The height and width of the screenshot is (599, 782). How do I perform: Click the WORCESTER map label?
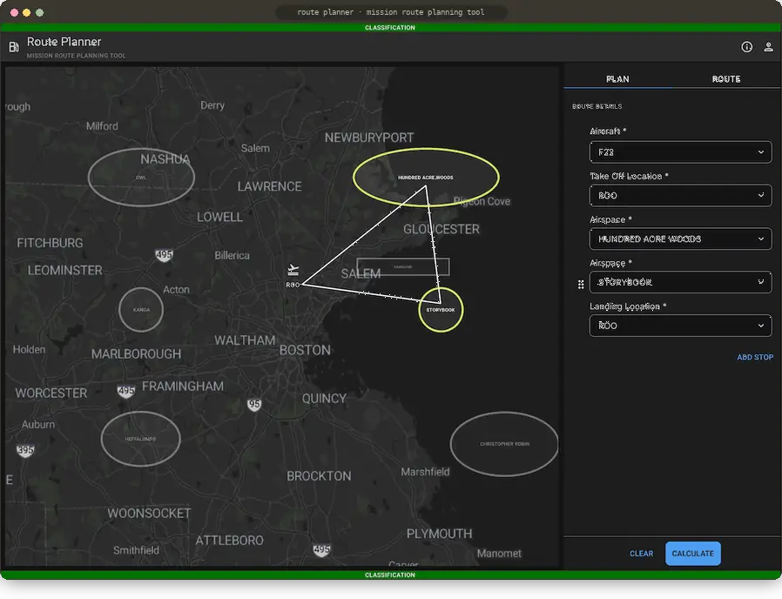click(51, 393)
